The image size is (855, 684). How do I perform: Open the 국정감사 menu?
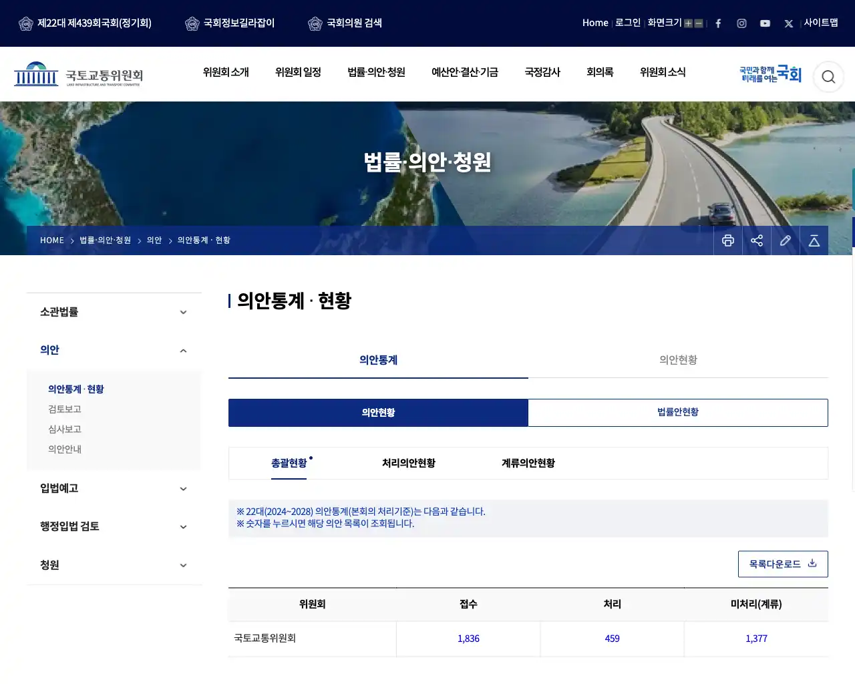[542, 72]
